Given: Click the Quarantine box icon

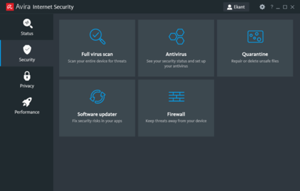Looking at the screenshot, I should coord(255,36).
